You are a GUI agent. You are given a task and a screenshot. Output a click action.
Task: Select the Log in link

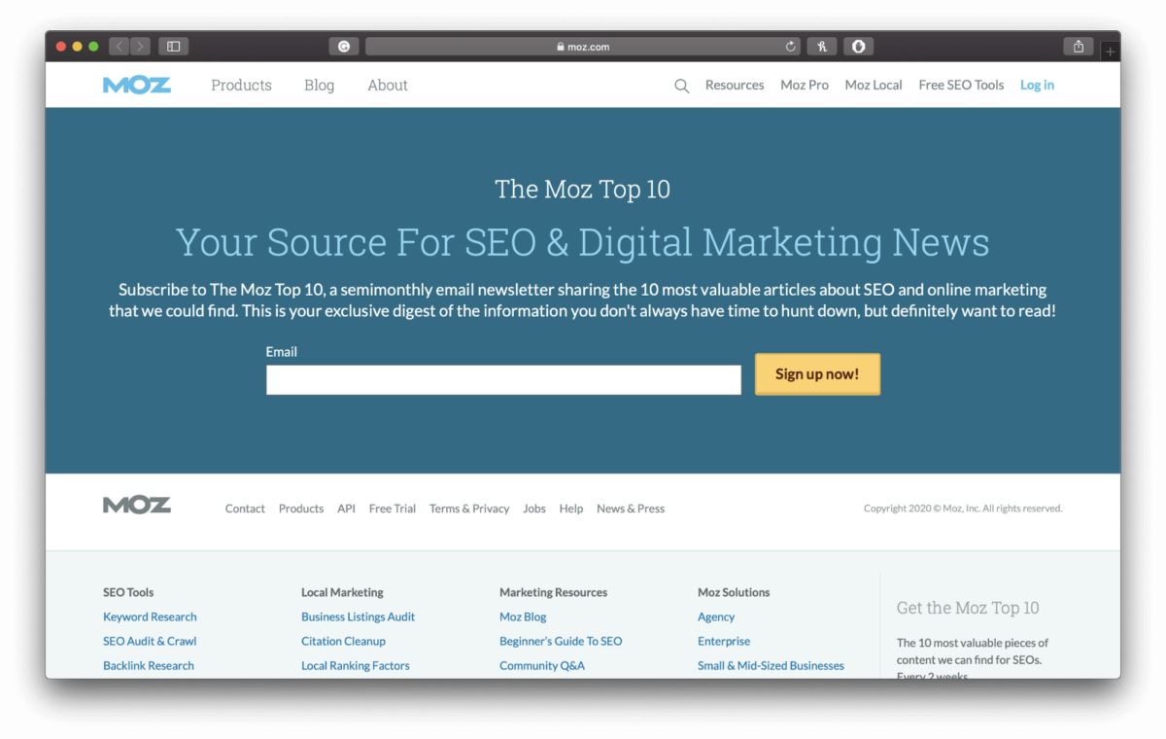1037,86
